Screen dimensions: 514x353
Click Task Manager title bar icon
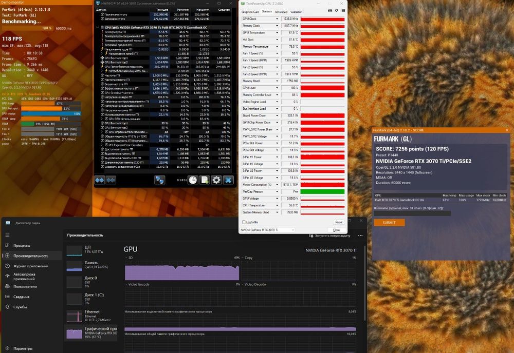[8, 223]
